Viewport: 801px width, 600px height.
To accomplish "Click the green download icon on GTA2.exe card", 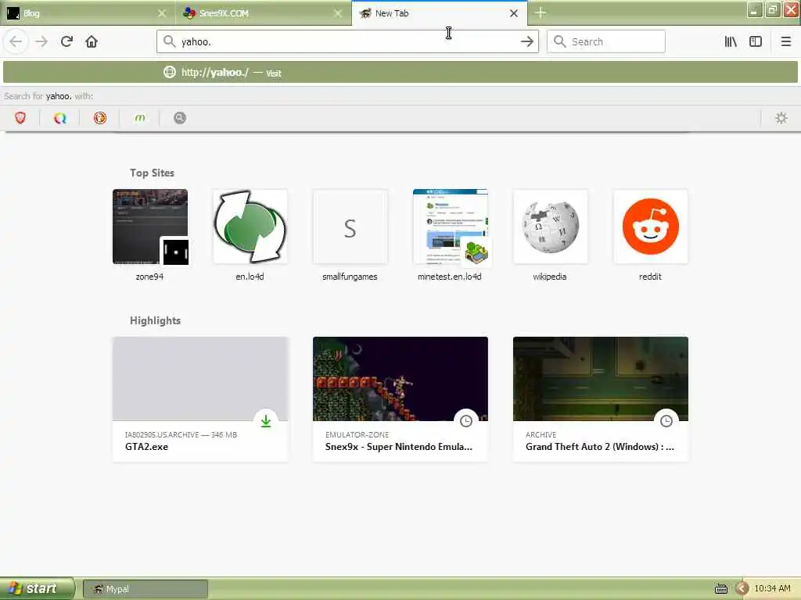I will tap(266, 421).
